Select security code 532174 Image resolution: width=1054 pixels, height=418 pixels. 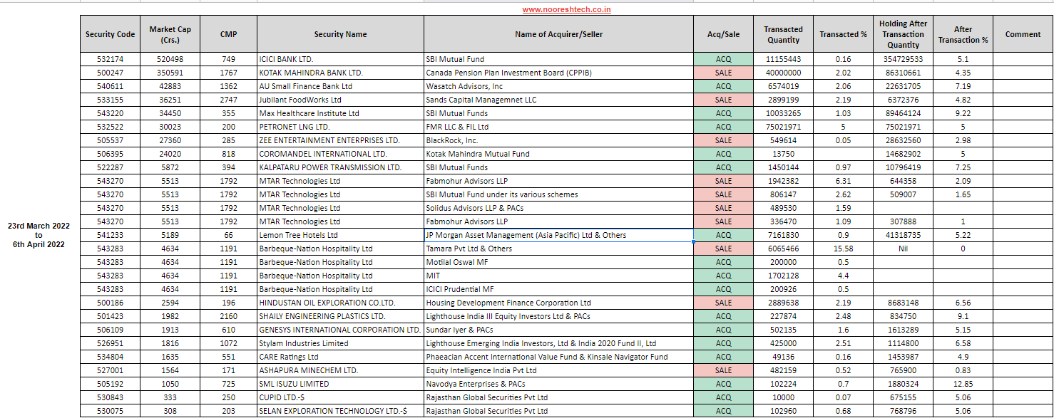[110, 59]
